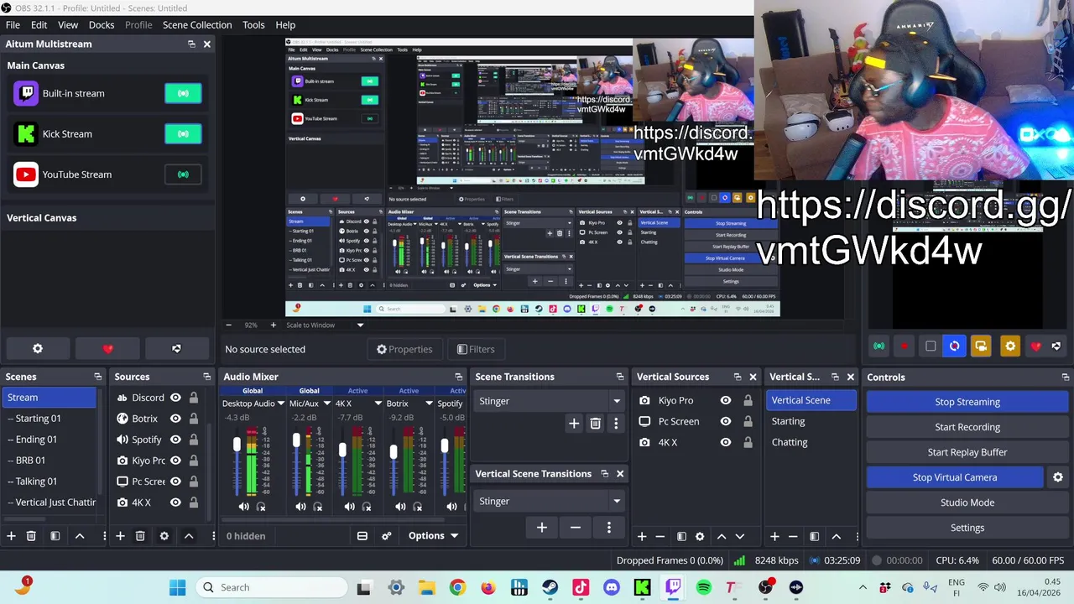
Task: Toggle YouTube Stream output
Action: pyautogui.click(x=183, y=174)
